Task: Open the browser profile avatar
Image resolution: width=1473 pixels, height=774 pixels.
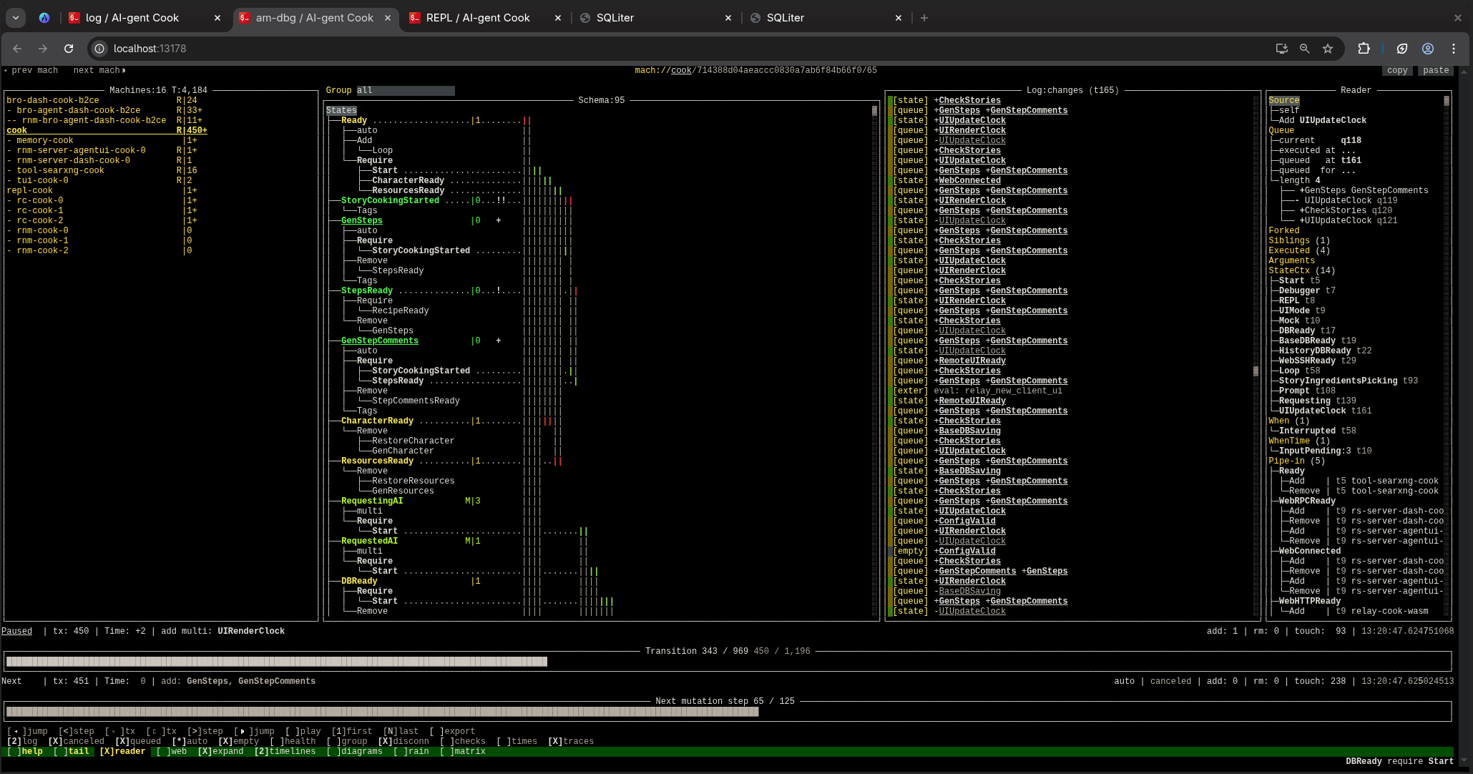Action: click(1428, 49)
